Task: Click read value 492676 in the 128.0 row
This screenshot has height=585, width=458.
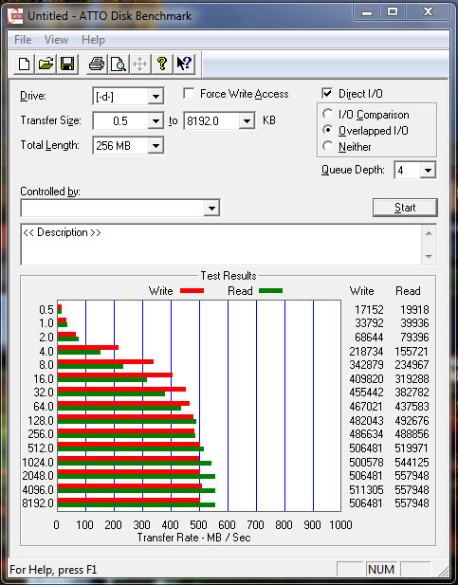Action: coord(412,421)
